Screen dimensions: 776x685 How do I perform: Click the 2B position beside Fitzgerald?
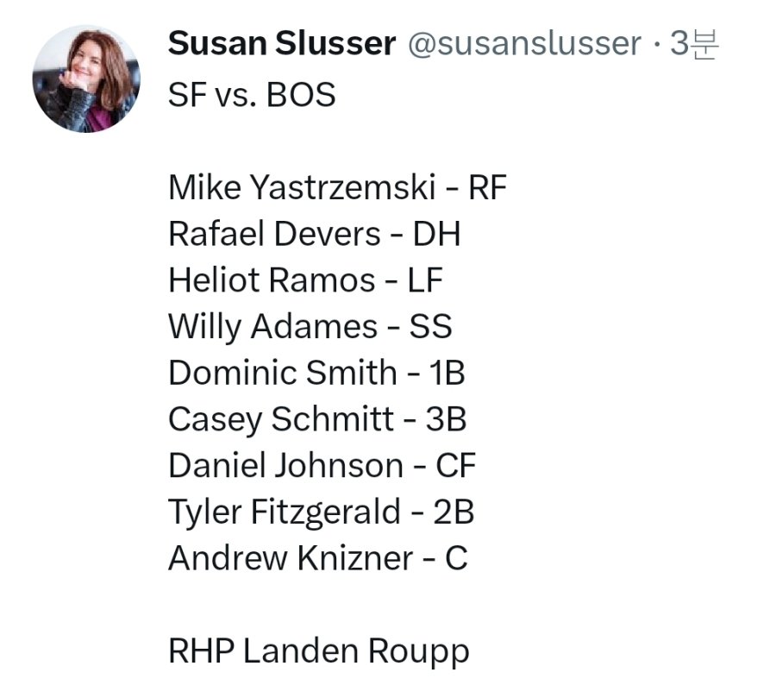(454, 512)
